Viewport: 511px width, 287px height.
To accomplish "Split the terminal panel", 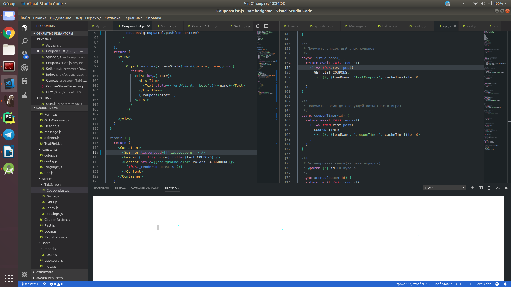I will point(481,188).
